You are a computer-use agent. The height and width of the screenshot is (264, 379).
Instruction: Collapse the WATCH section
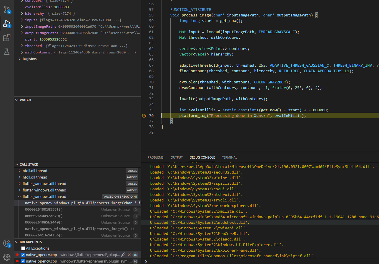[x=17, y=100]
